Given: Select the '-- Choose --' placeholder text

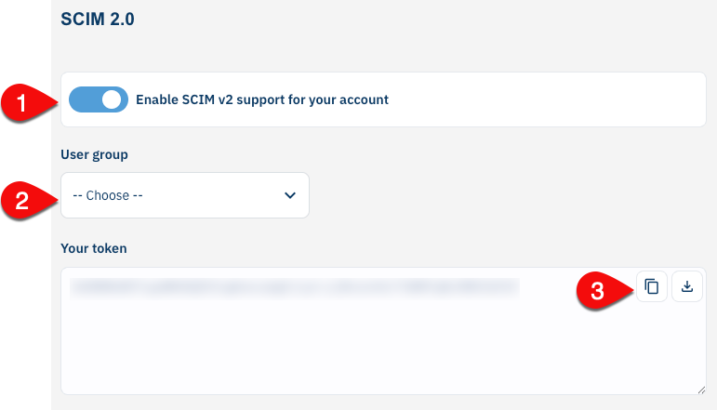Looking at the screenshot, I should (108, 195).
